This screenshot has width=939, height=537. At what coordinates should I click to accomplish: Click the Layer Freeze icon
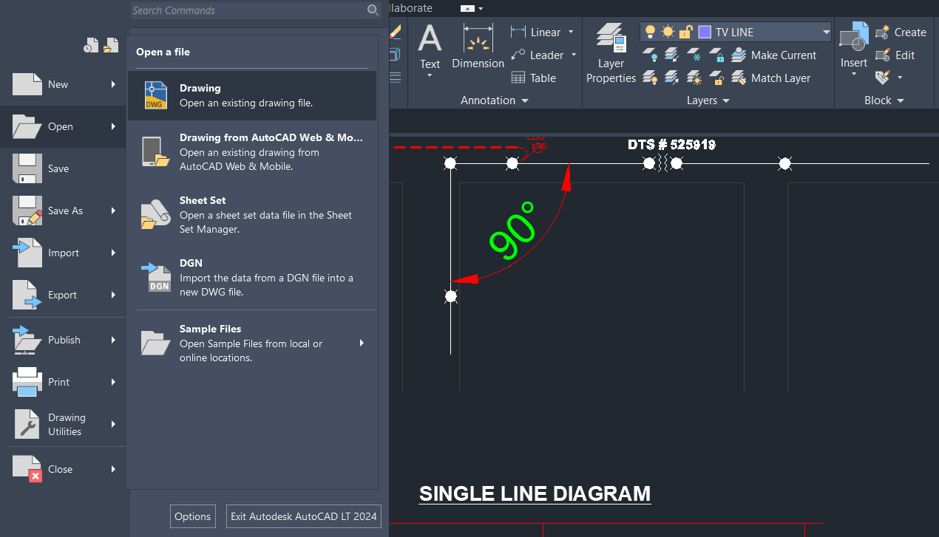point(694,55)
